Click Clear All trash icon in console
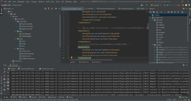The height and width of the screenshot is (101, 191). (x=8, y=89)
